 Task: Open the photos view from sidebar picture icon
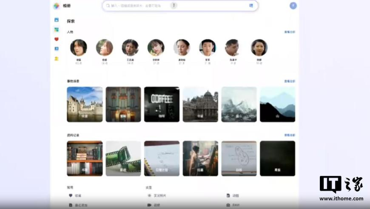(x=57, y=20)
